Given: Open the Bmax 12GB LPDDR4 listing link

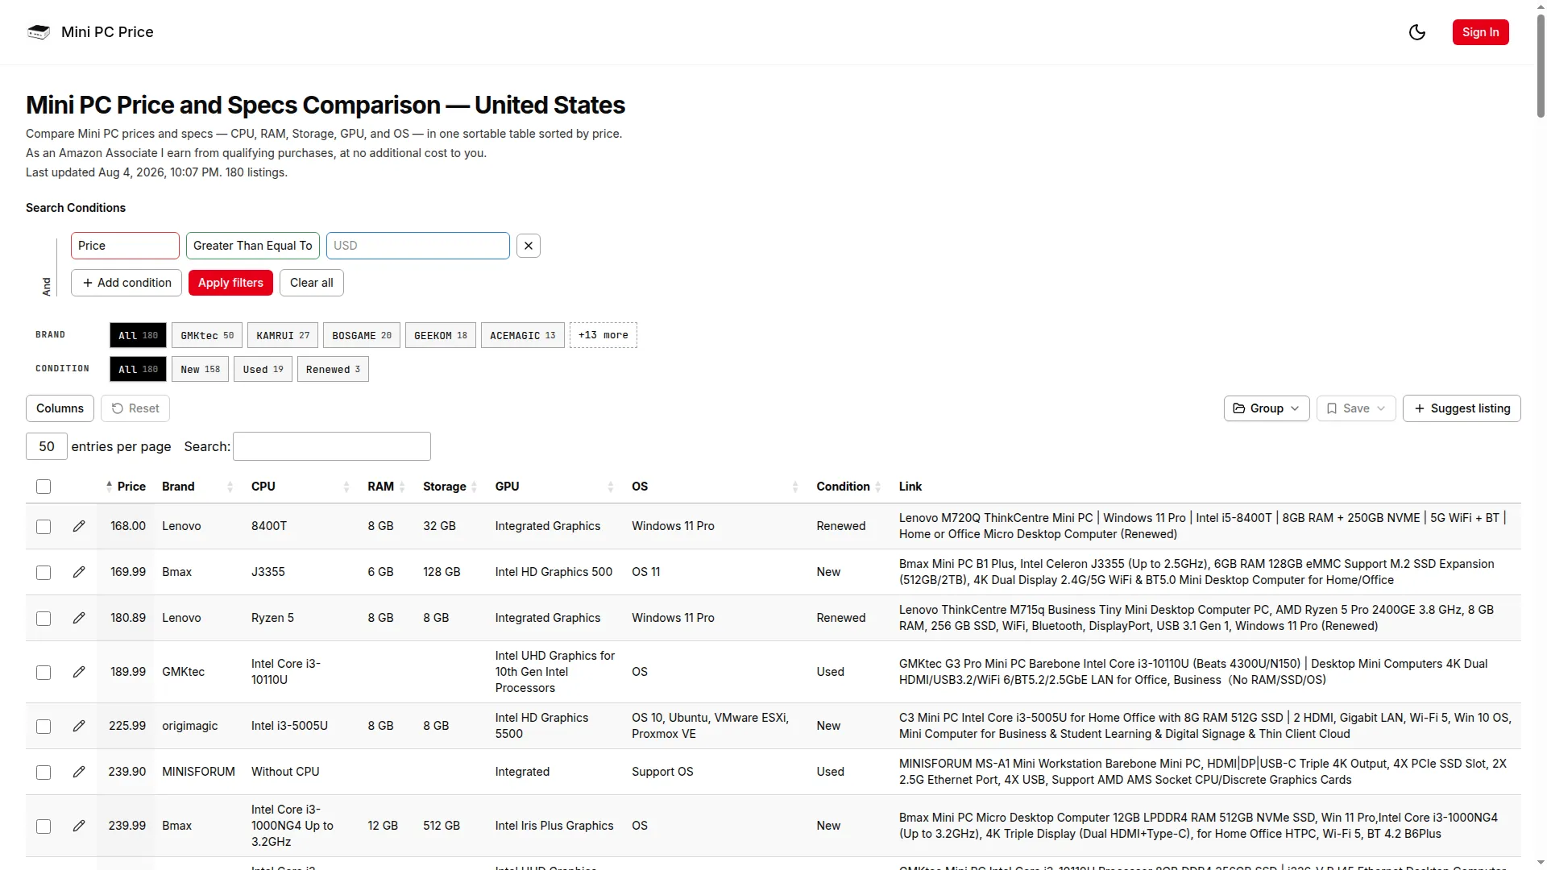Looking at the screenshot, I should tap(1198, 826).
